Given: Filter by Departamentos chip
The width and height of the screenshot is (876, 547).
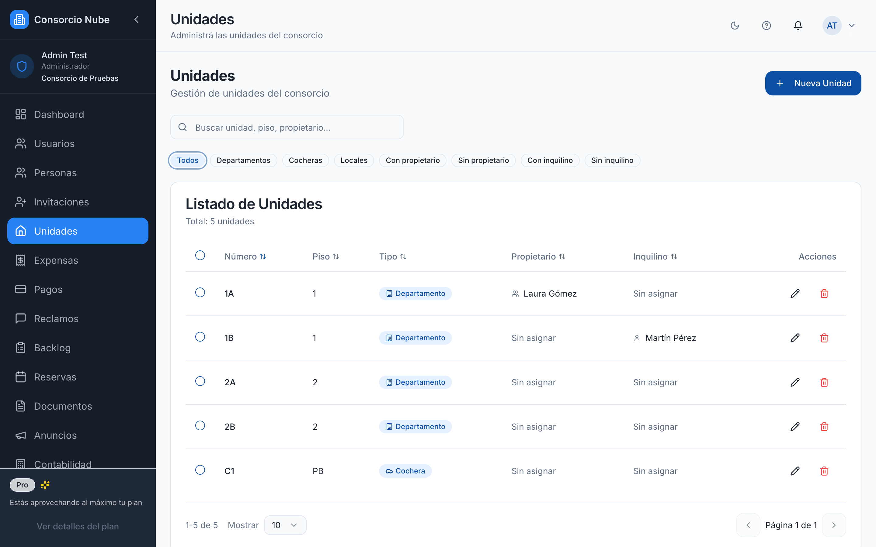Looking at the screenshot, I should [x=243, y=160].
